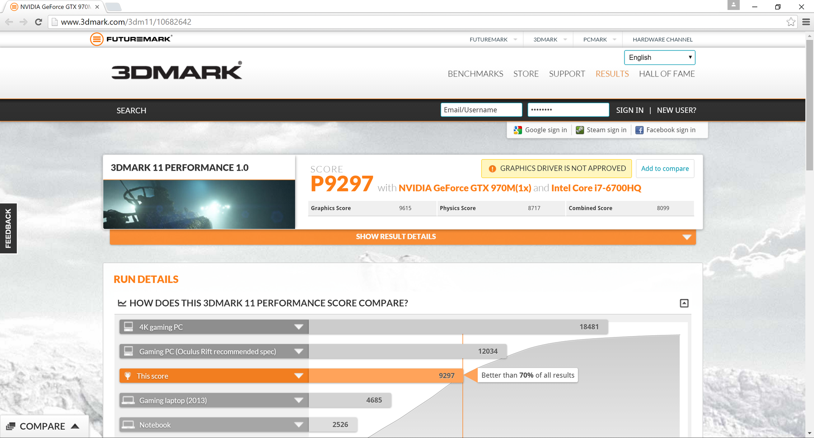Open the Chrome hamburger menu

[x=806, y=22]
